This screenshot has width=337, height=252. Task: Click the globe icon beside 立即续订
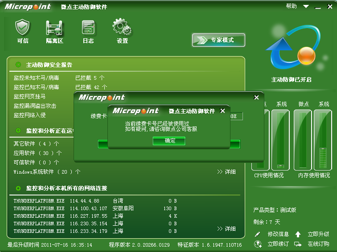tap(258, 244)
